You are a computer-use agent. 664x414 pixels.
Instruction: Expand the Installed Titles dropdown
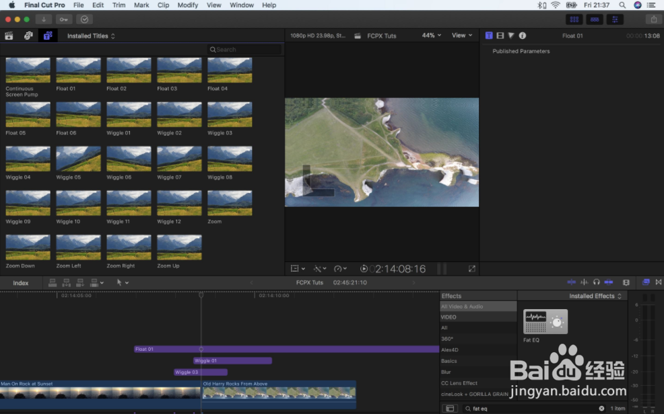tap(91, 36)
